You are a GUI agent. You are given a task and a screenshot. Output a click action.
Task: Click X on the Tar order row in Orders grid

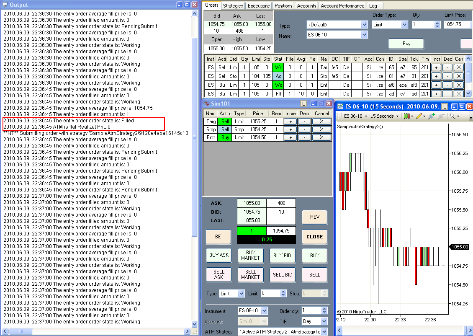coord(459,67)
